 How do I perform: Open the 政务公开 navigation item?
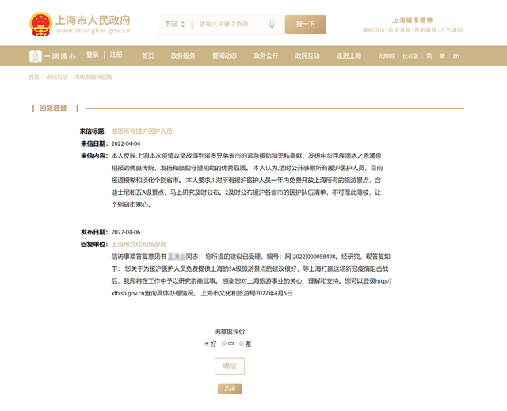pos(266,56)
